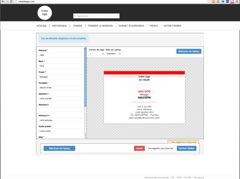Click the globe extension icon
The height and width of the screenshot is (179, 240).
(x=223, y=1)
